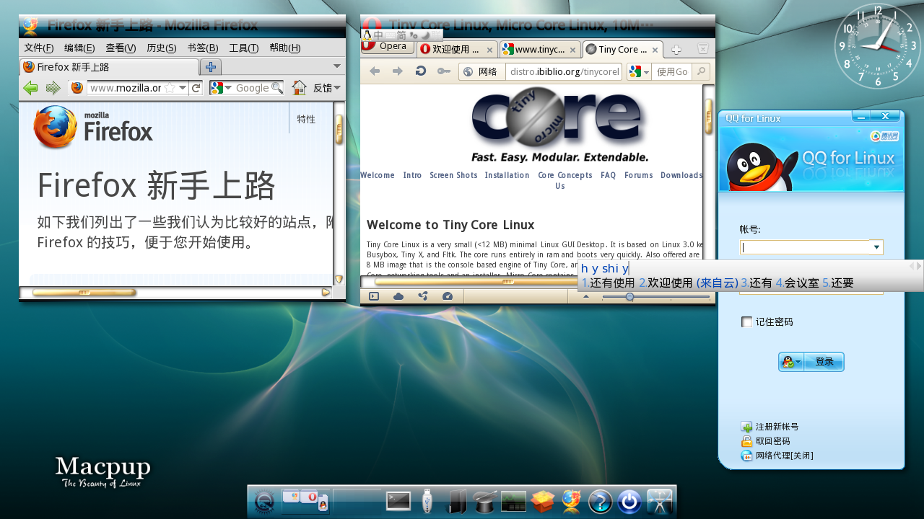Open the package manager box in dock

[542, 501]
